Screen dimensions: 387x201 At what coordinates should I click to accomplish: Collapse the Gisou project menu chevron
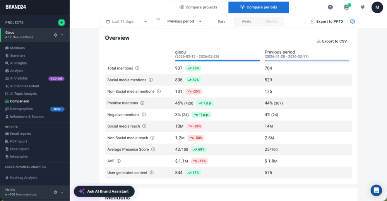pos(62,35)
